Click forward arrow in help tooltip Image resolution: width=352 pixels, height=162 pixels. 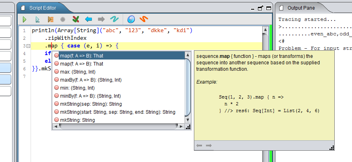coord(209,146)
